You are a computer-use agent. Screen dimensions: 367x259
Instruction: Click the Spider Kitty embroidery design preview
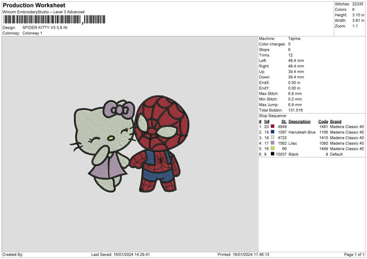click(130, 144)
